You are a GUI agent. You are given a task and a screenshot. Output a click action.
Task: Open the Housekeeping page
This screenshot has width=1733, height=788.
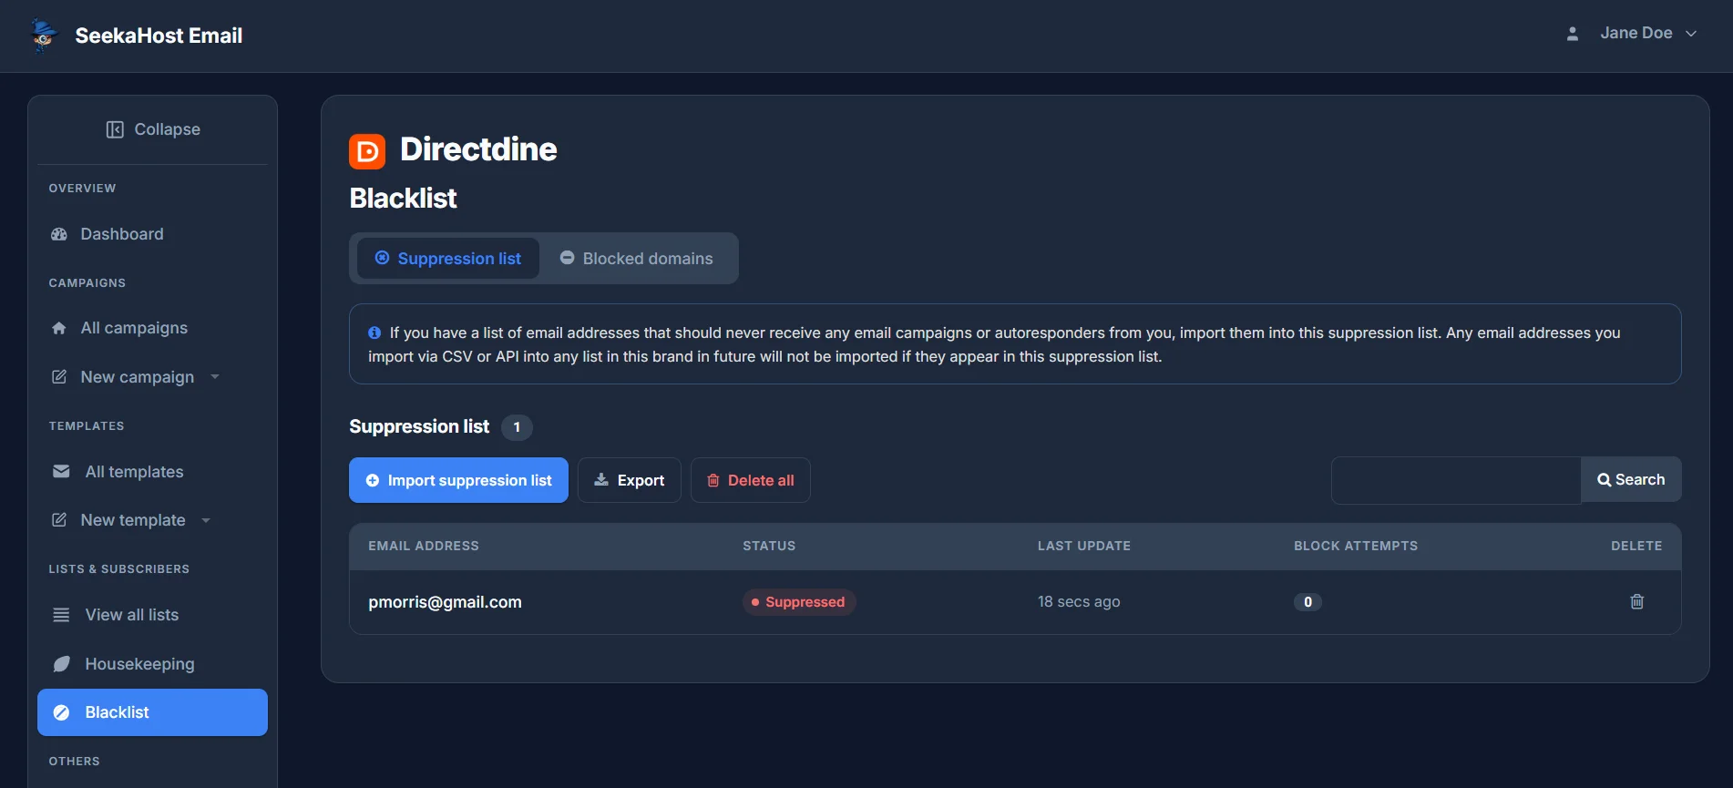152,664
